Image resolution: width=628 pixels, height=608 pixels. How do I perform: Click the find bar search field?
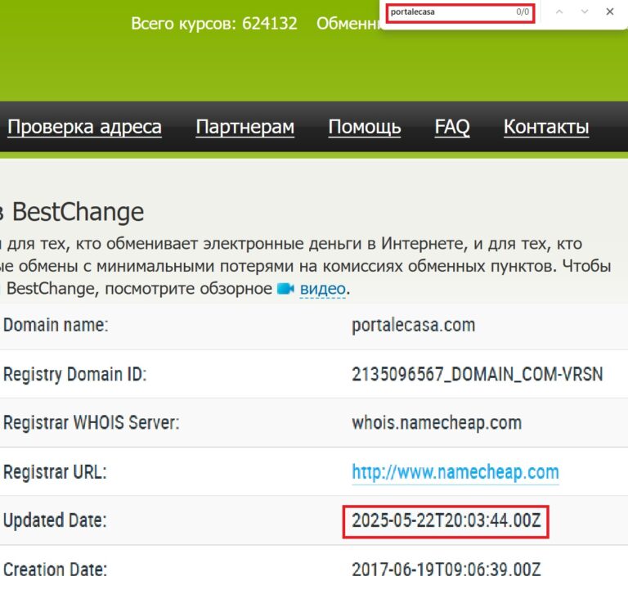pos(450,12)
